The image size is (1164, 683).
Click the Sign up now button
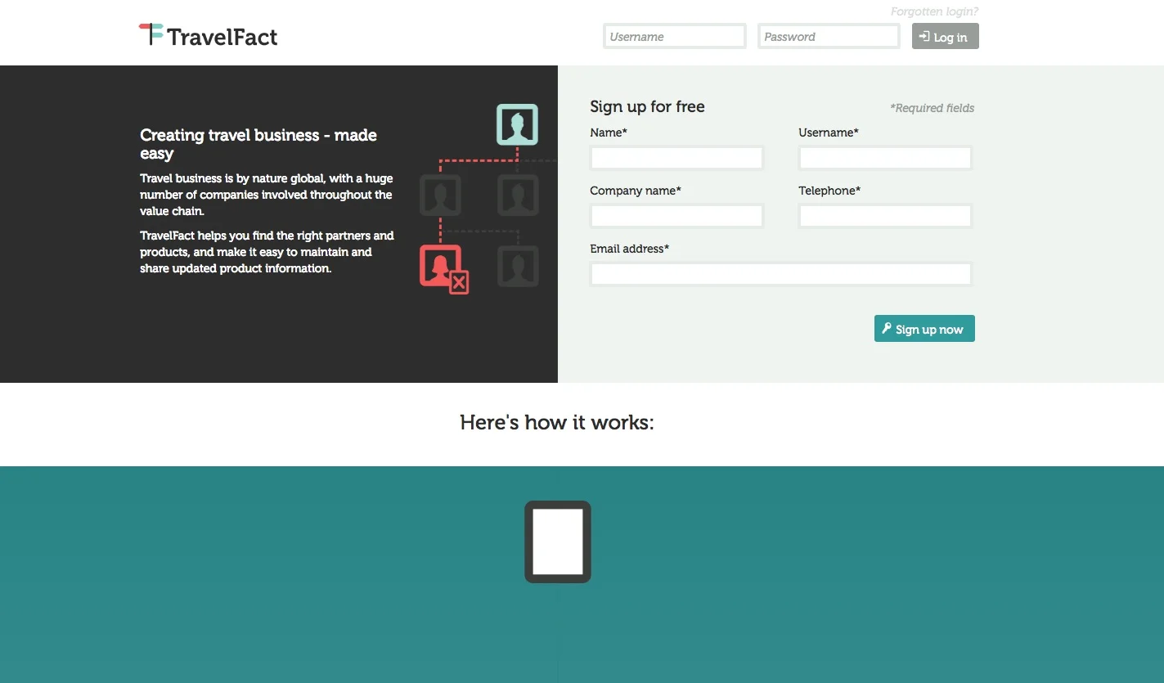click(924, 329)
